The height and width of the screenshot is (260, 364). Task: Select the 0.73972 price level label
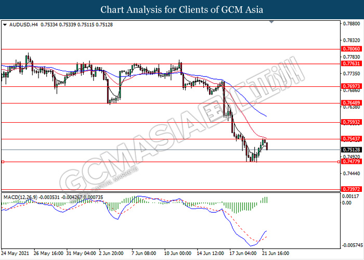pos(352,189)
